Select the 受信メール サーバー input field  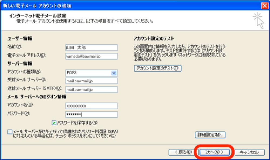point(91,81)
